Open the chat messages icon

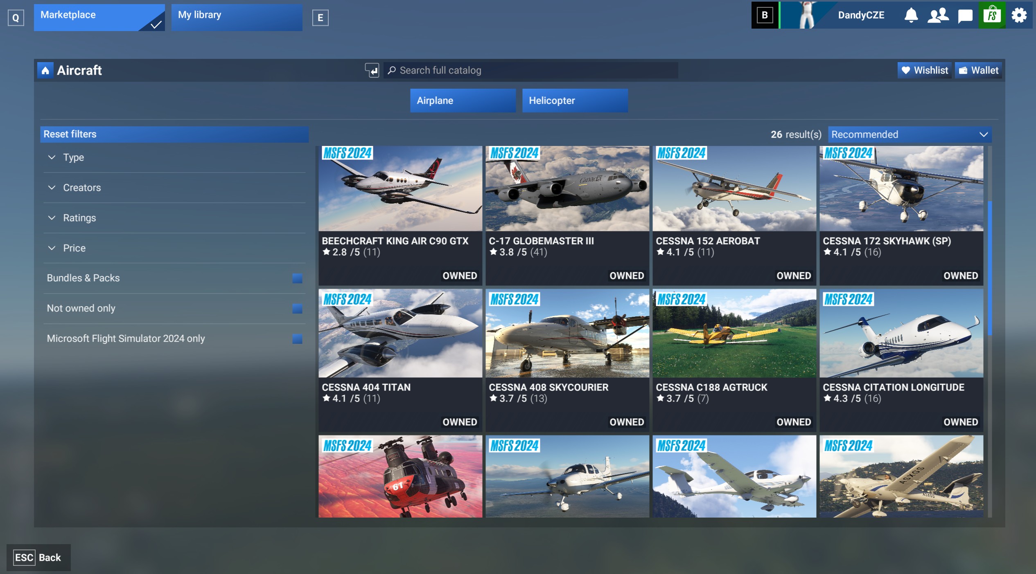point(965,16)
